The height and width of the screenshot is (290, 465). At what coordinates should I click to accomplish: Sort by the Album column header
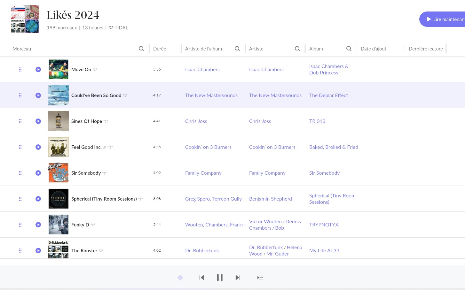pos(316,49)
